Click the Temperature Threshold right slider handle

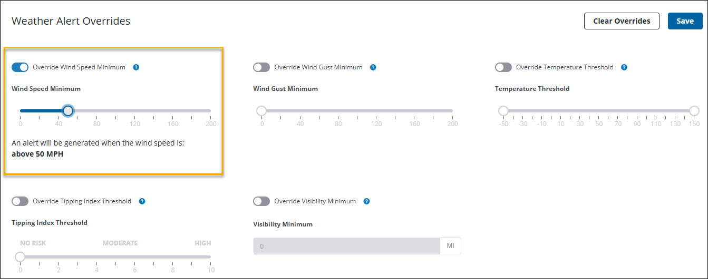point(694,111)
